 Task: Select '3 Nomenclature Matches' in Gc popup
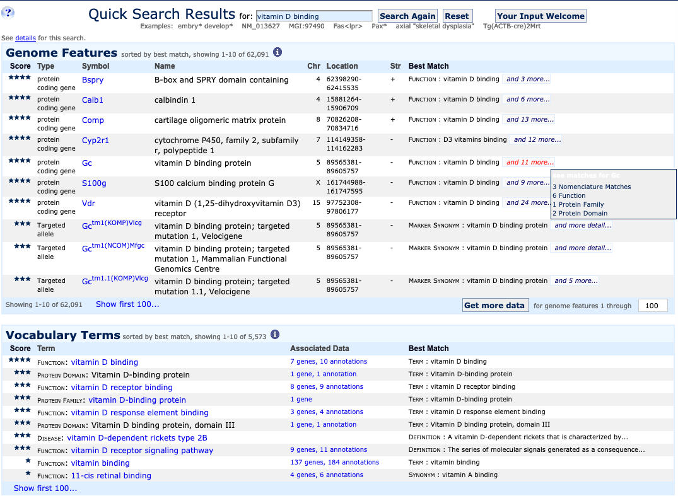point(592,187)
